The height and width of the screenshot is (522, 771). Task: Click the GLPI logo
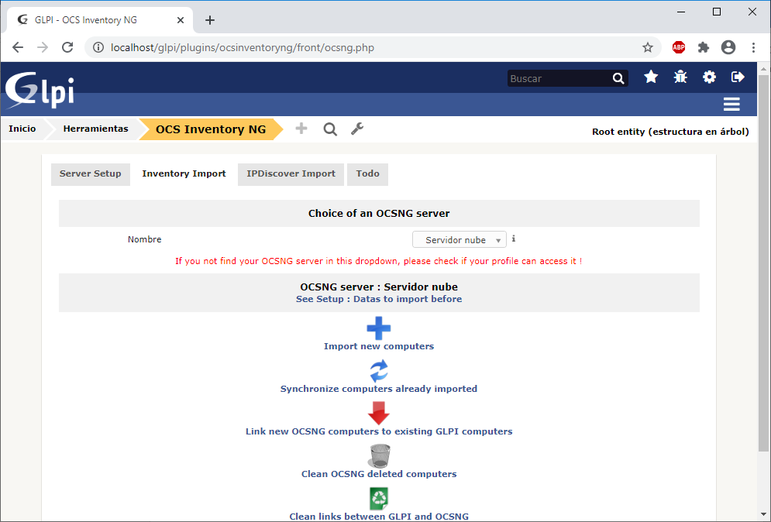(x=40, y=90)
